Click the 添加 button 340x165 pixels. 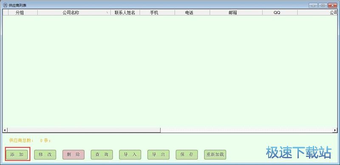[x=17, y=154]
